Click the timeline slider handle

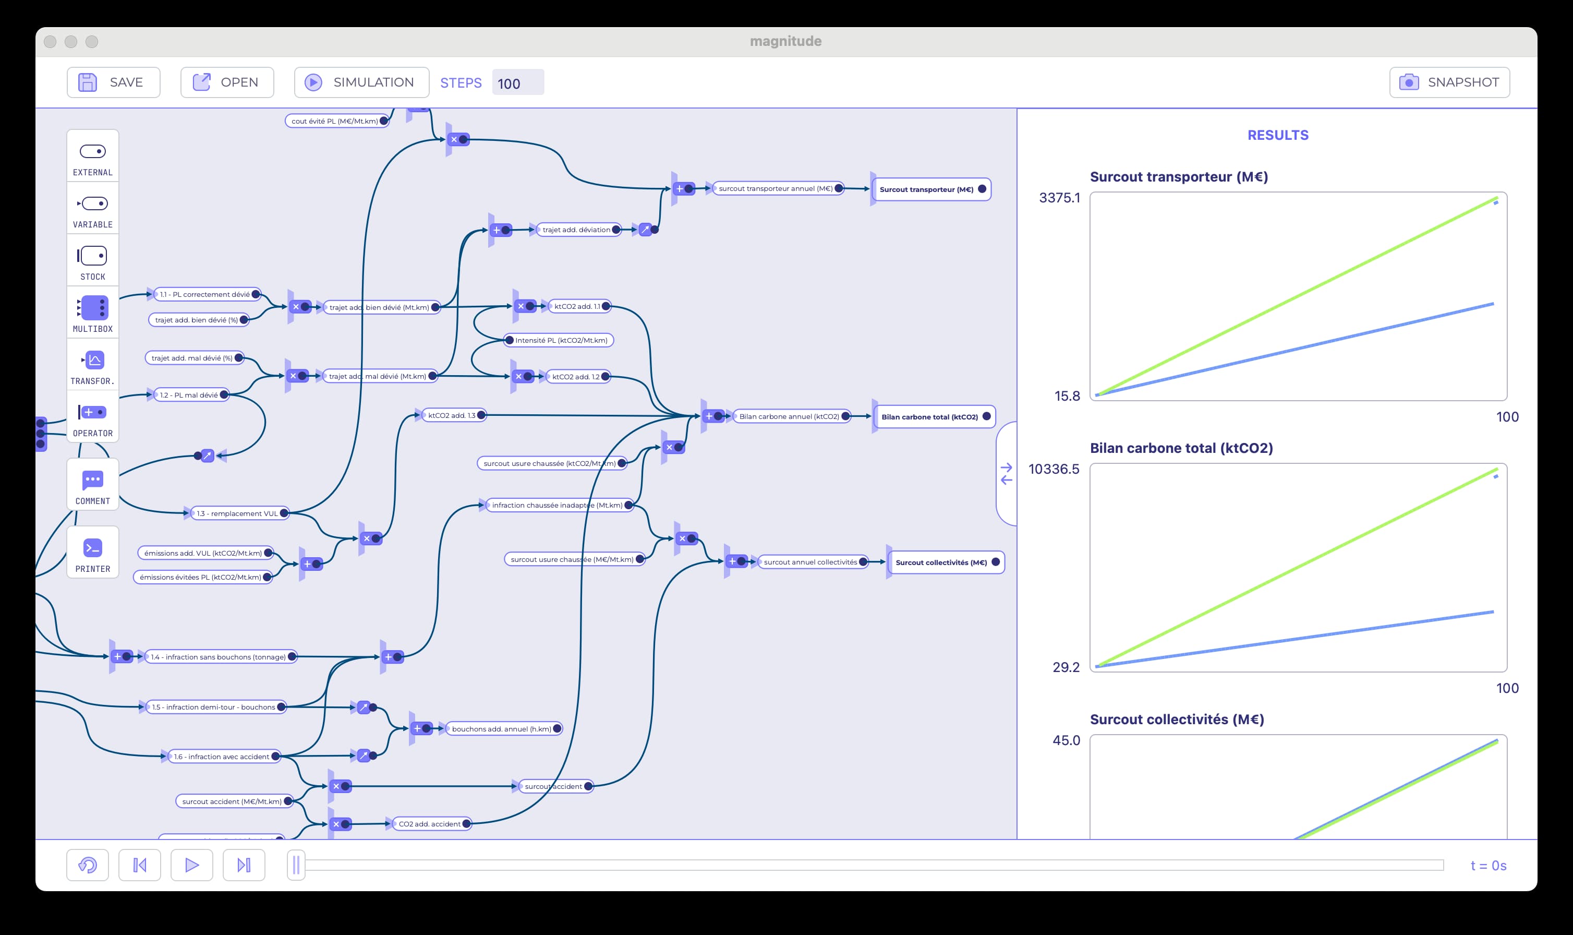pos(296,865)
